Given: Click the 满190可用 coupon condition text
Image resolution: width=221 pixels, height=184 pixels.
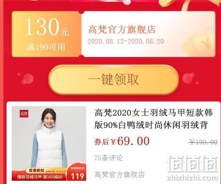Looking at the screenshot, I should 46,47.
